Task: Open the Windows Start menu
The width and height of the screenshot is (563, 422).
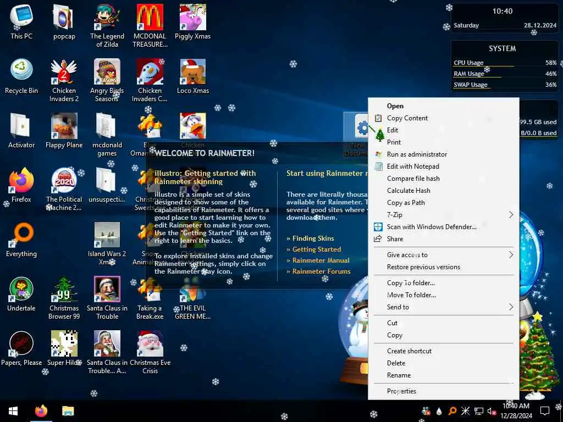Action: [x=13, y=411]
